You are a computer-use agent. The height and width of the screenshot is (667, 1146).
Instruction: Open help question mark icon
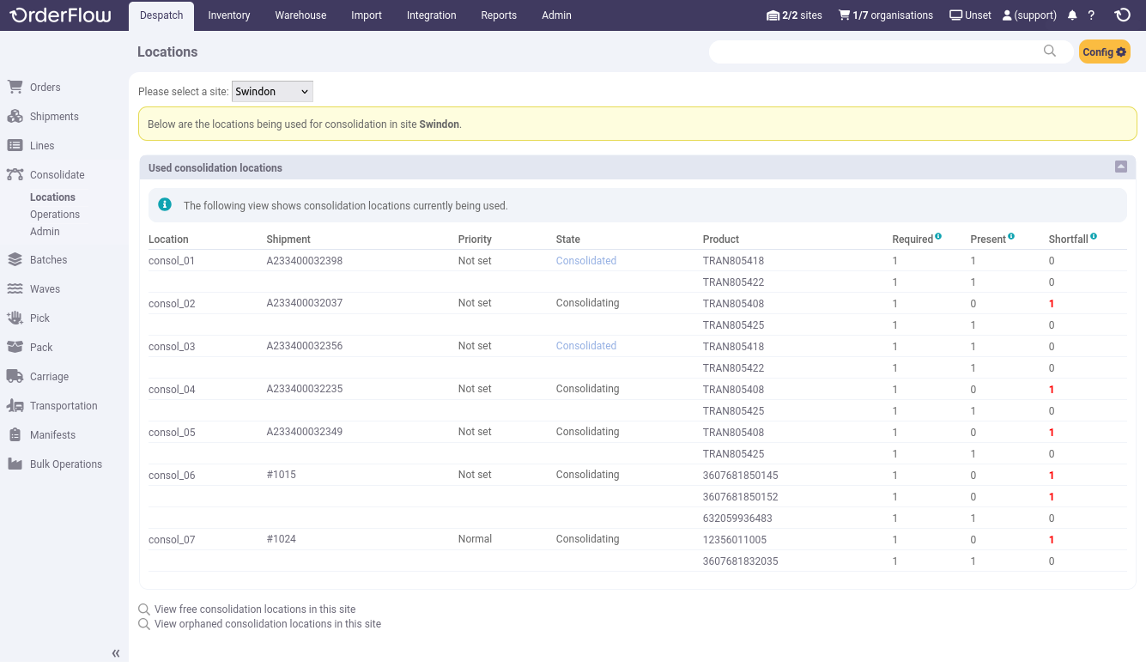[1091, 15]
